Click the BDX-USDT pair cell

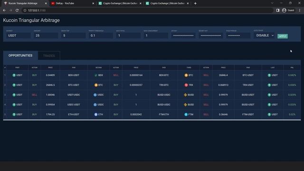[74, 75]
